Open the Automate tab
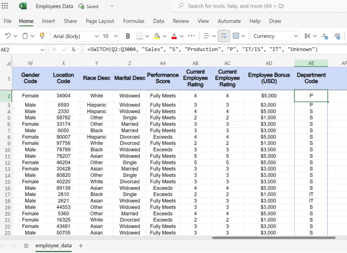The height and width of the screenshot is (253, 347). pos(229,21)
